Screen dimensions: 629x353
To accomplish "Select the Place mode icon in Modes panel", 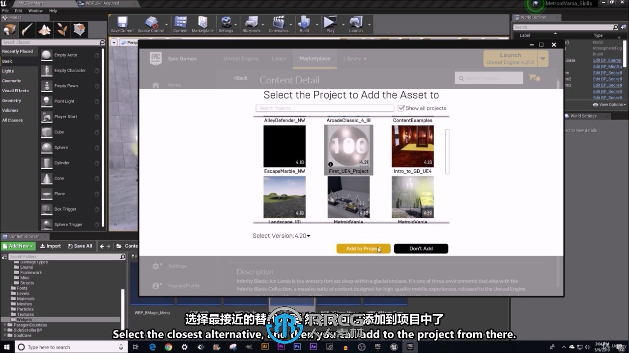I will 10,29.
